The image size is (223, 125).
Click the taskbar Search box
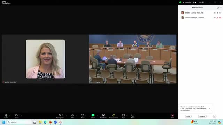[x=19, y=122]
